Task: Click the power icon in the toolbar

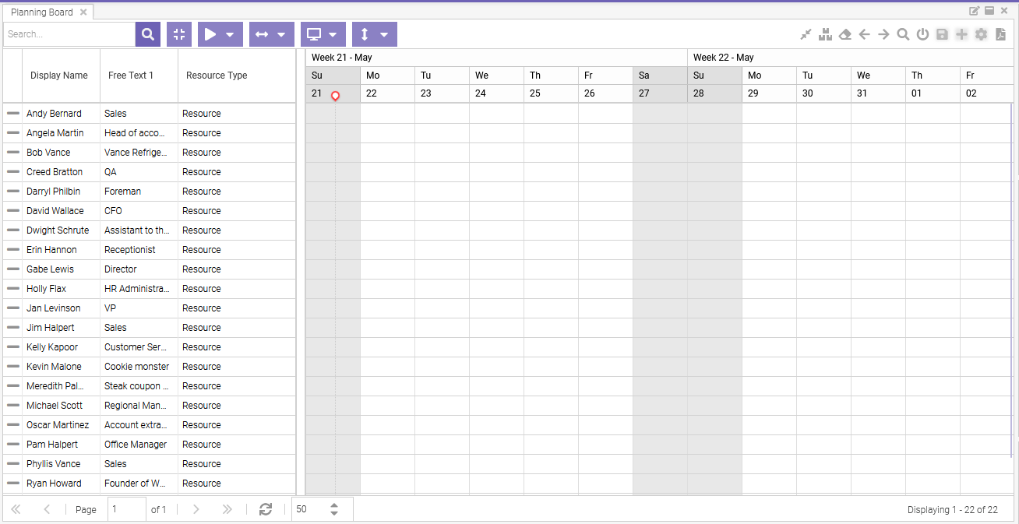Action: 922,34
